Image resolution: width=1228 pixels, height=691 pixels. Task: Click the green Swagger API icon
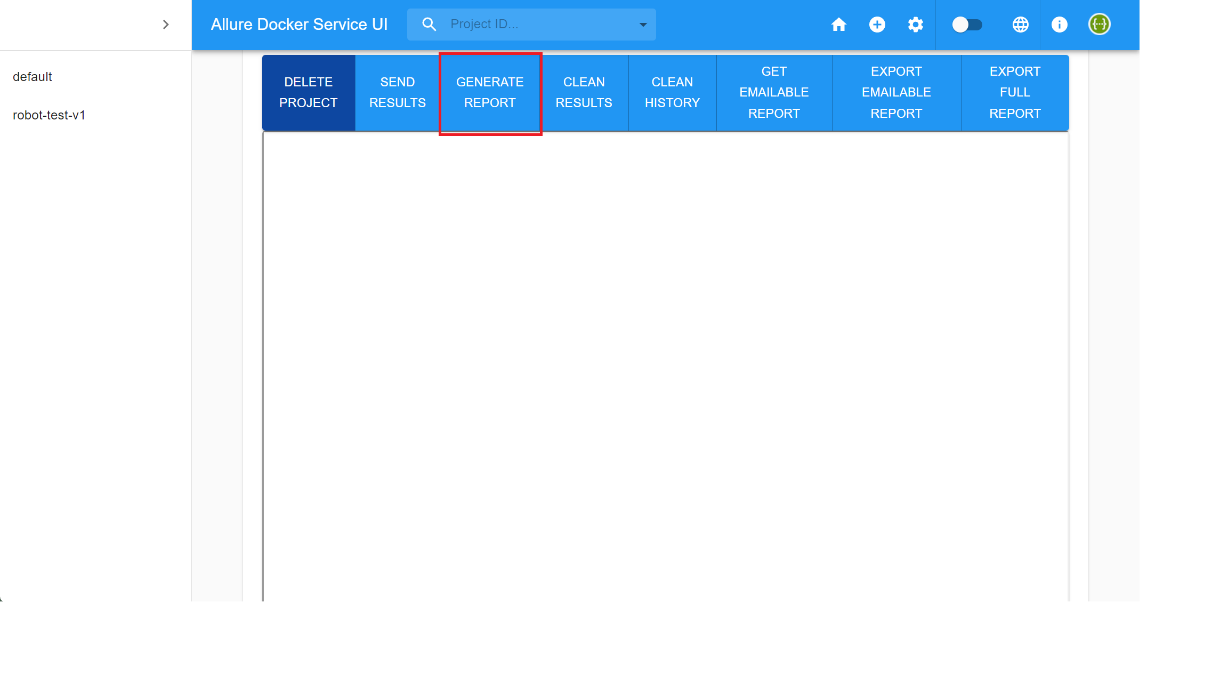click(1099, 25)
